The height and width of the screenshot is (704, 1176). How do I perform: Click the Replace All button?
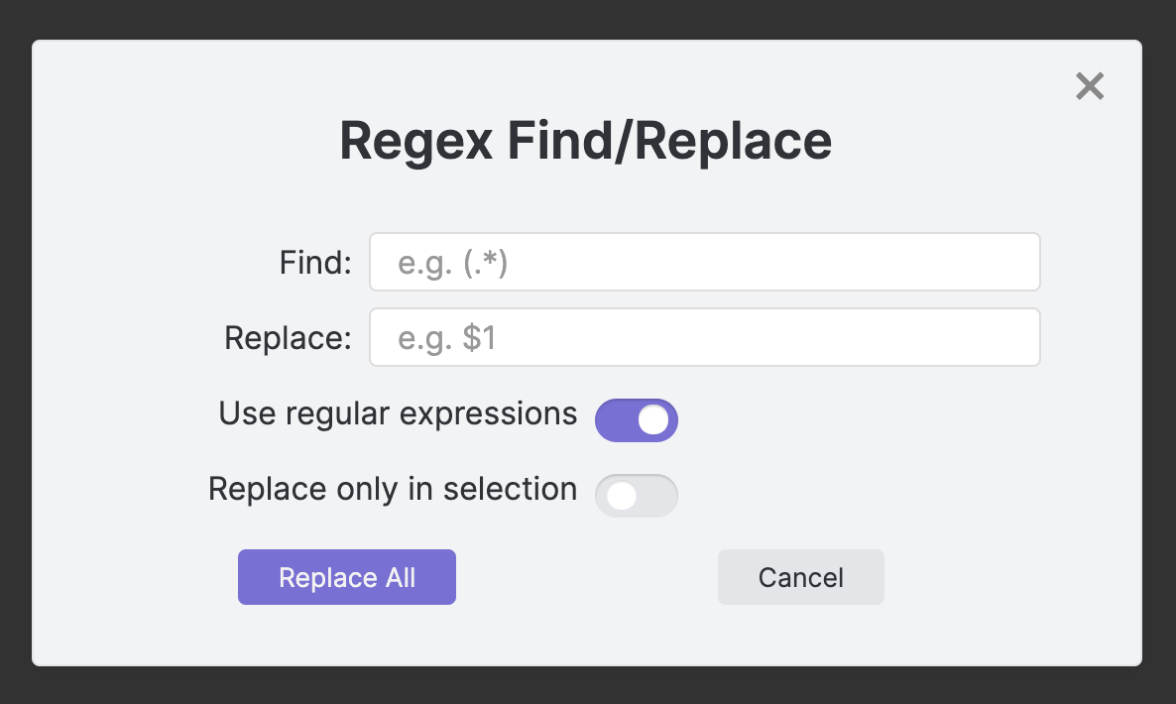[x=346, y=576]
